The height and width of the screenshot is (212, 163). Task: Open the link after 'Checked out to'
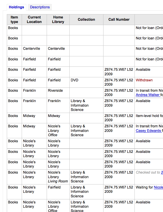pos(162,172)
